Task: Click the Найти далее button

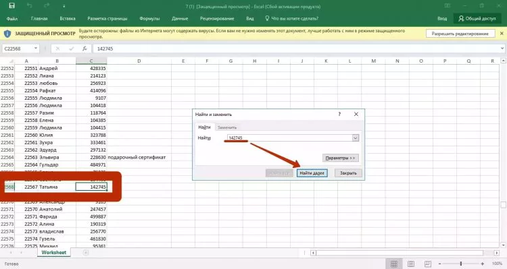Action: [x=312, y=173]
